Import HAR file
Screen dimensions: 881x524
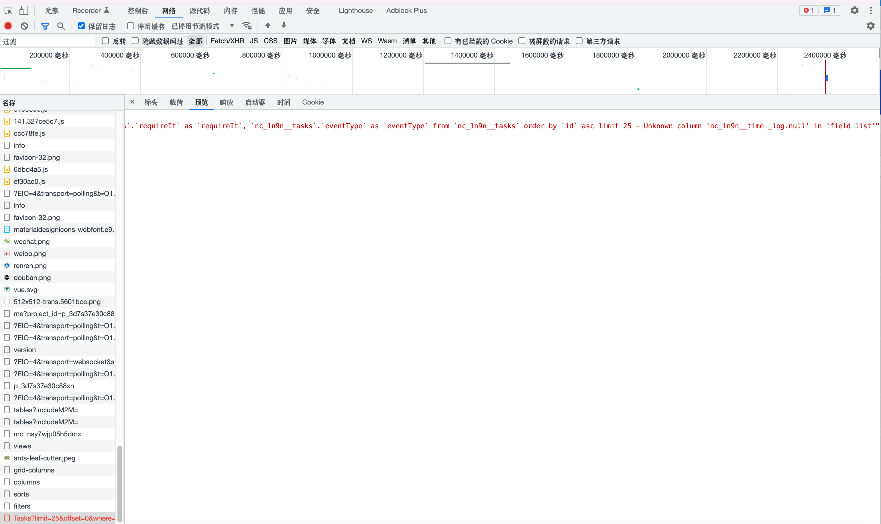point(268,26)
